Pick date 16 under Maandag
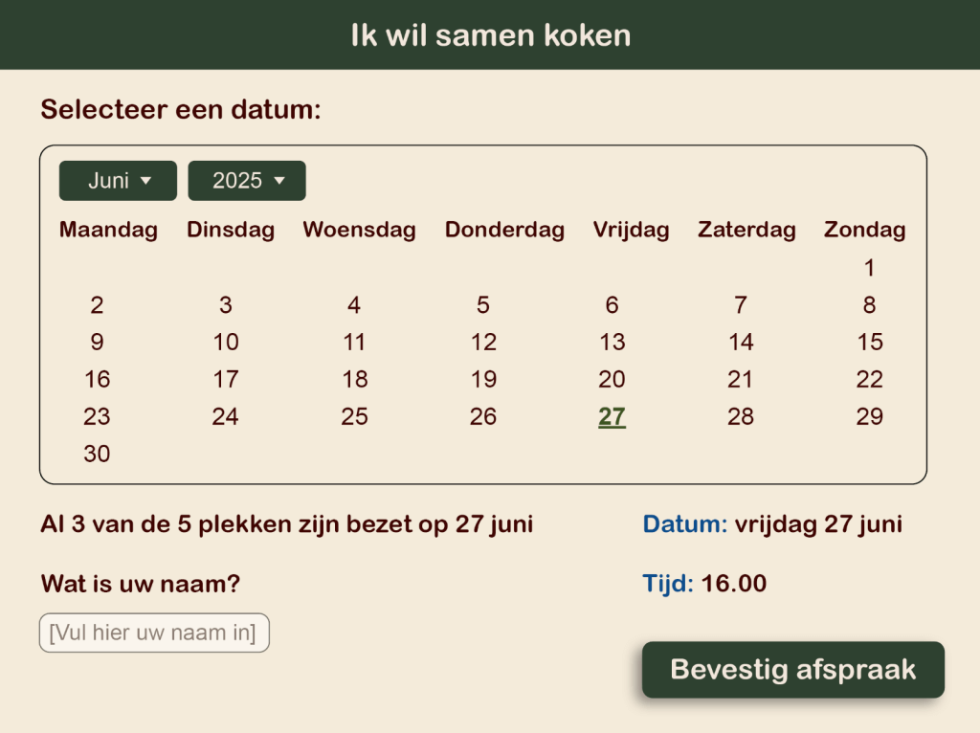Image resolution: width=980 pixels, height=733 pixels. [97, 380]
